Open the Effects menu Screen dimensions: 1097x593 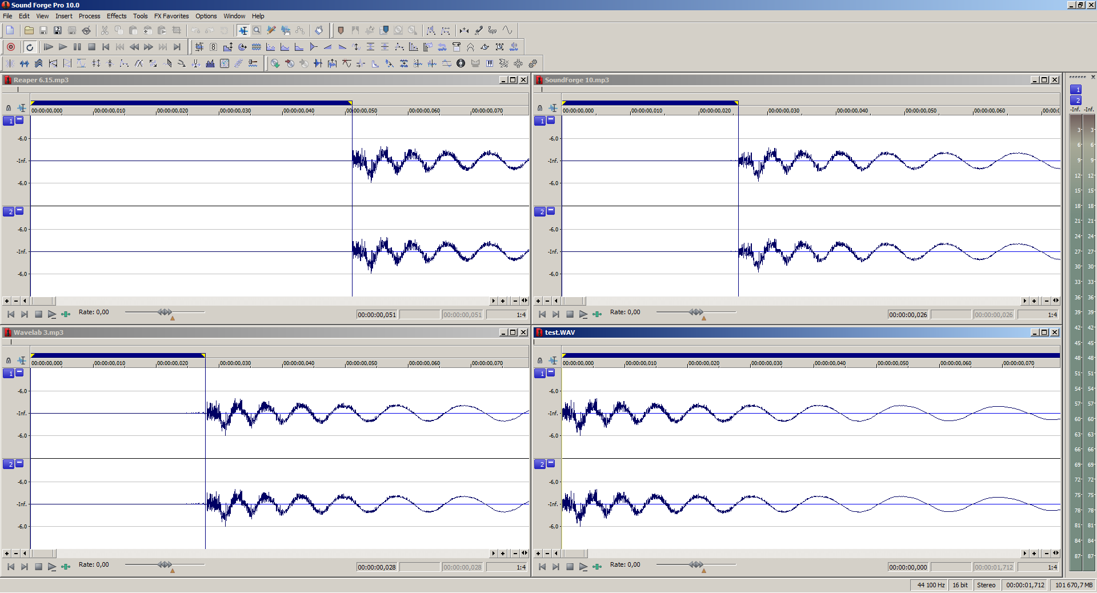click(117, 16)
